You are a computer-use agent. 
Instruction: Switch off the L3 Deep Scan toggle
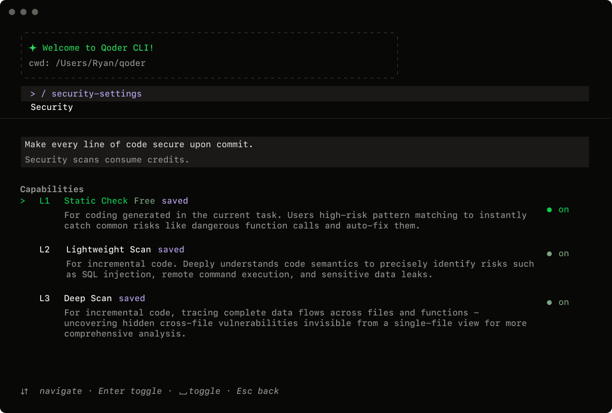coord(558,302)
